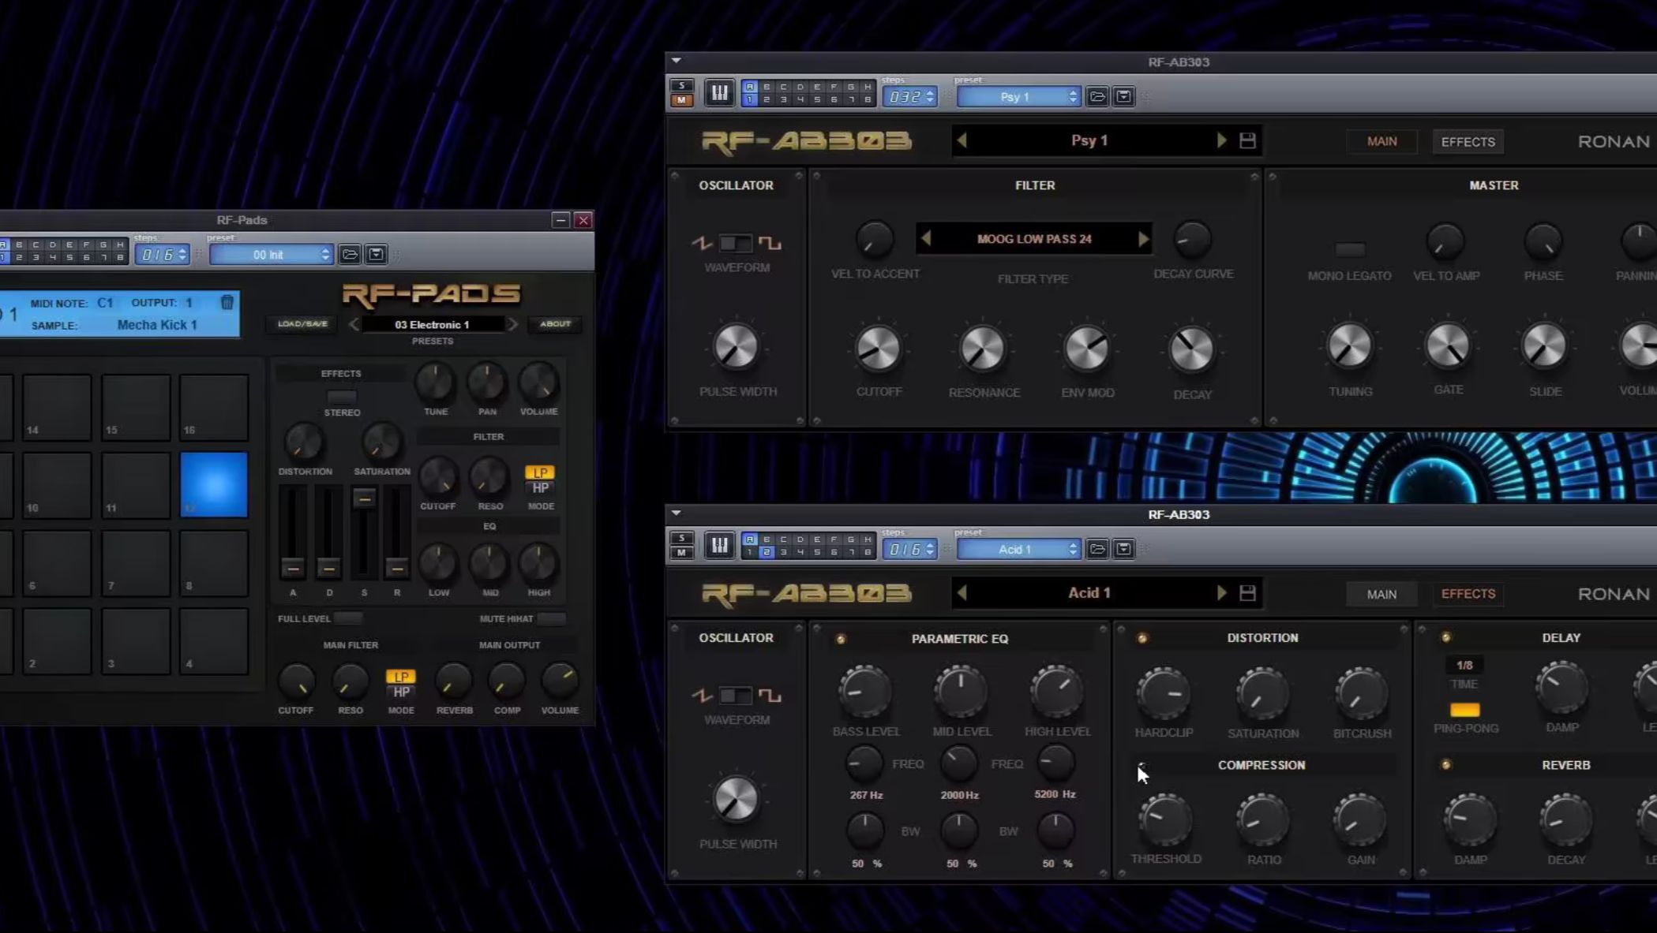Toggle Mono Legato switch in Master section
This screenshot has height=933, width=1657.
pyautogui.click(x=1350, y=249)
